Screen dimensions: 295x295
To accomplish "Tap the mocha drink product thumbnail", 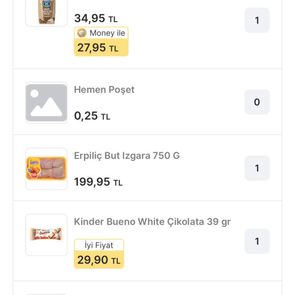I will pyautogui.click(x=46, y=12).
